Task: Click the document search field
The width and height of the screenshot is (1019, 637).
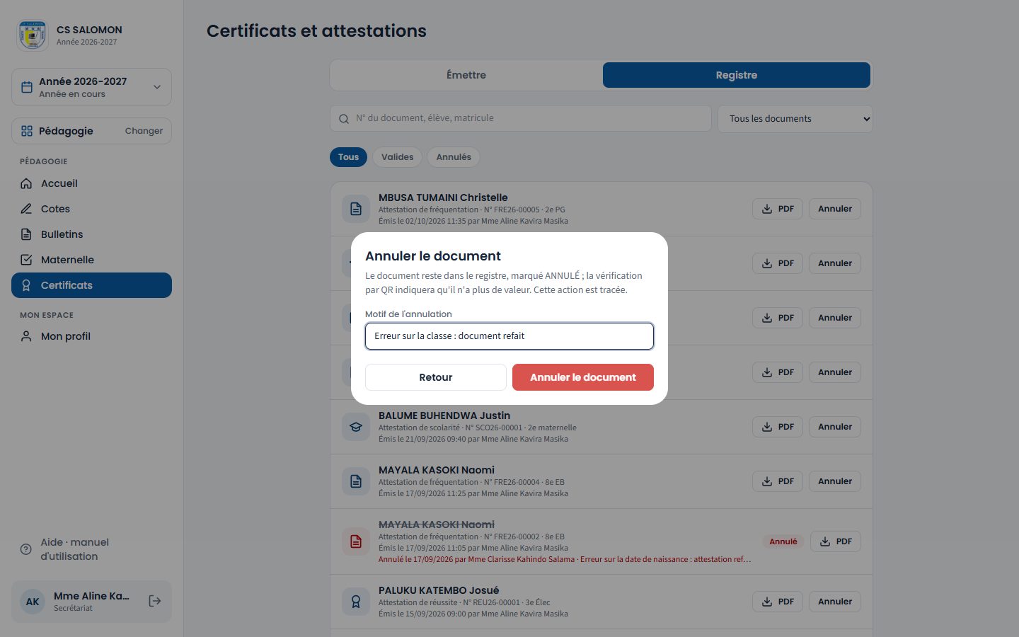Action: click(521, 118)
